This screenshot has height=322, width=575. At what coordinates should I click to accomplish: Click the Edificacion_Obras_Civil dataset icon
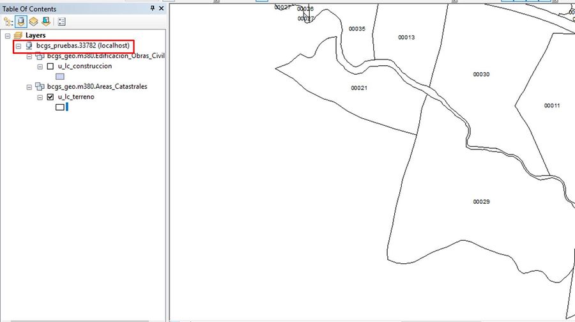click(x=40, y=56)
